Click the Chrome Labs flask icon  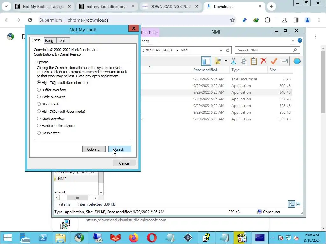coord(284,20)
